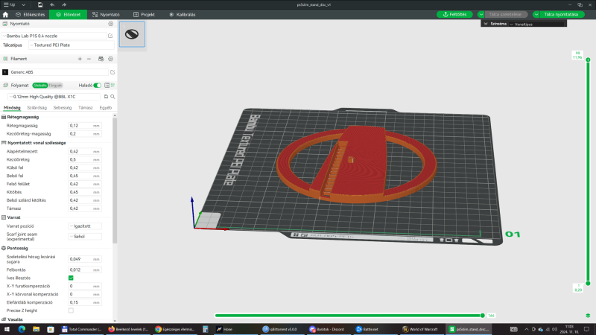This screenshot has width=596, height=335.
Task: Remove a filament with minus icon
Action: pos(89,59)
